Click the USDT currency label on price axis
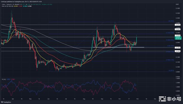 (178, 4)
